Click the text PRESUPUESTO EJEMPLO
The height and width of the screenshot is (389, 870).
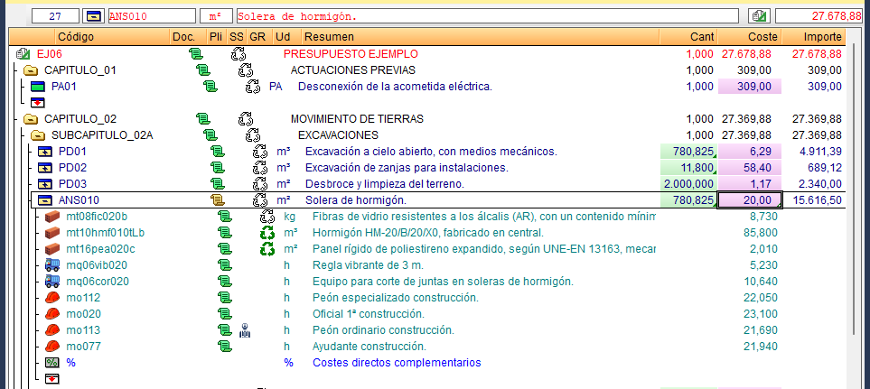(351, 54)
